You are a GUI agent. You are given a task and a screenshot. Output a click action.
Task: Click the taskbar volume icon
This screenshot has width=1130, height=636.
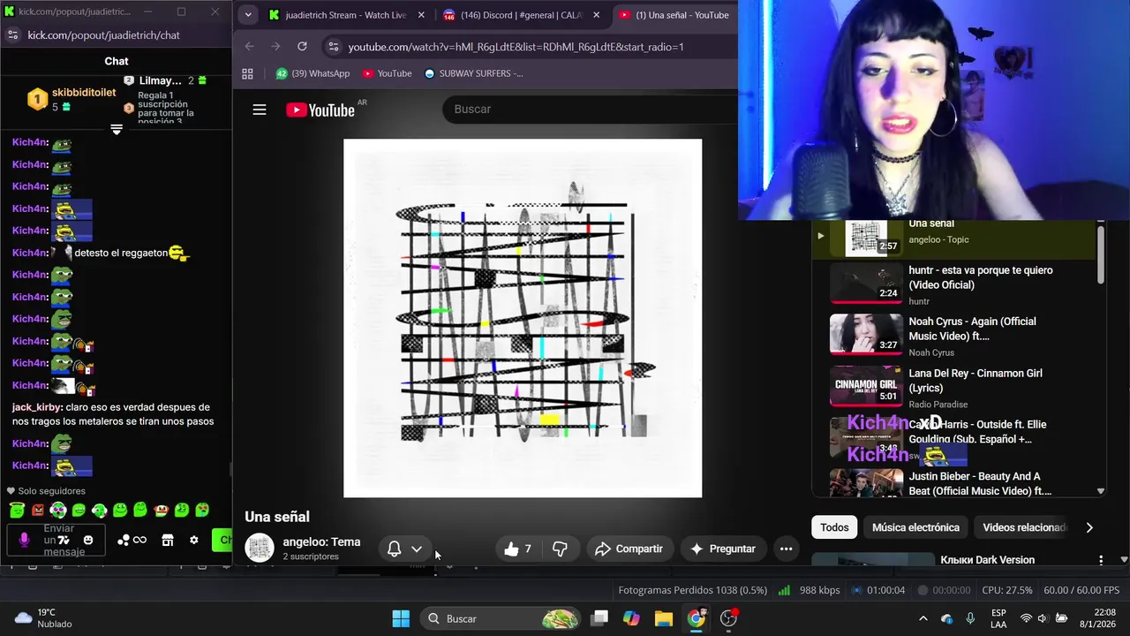point(1043,618)
